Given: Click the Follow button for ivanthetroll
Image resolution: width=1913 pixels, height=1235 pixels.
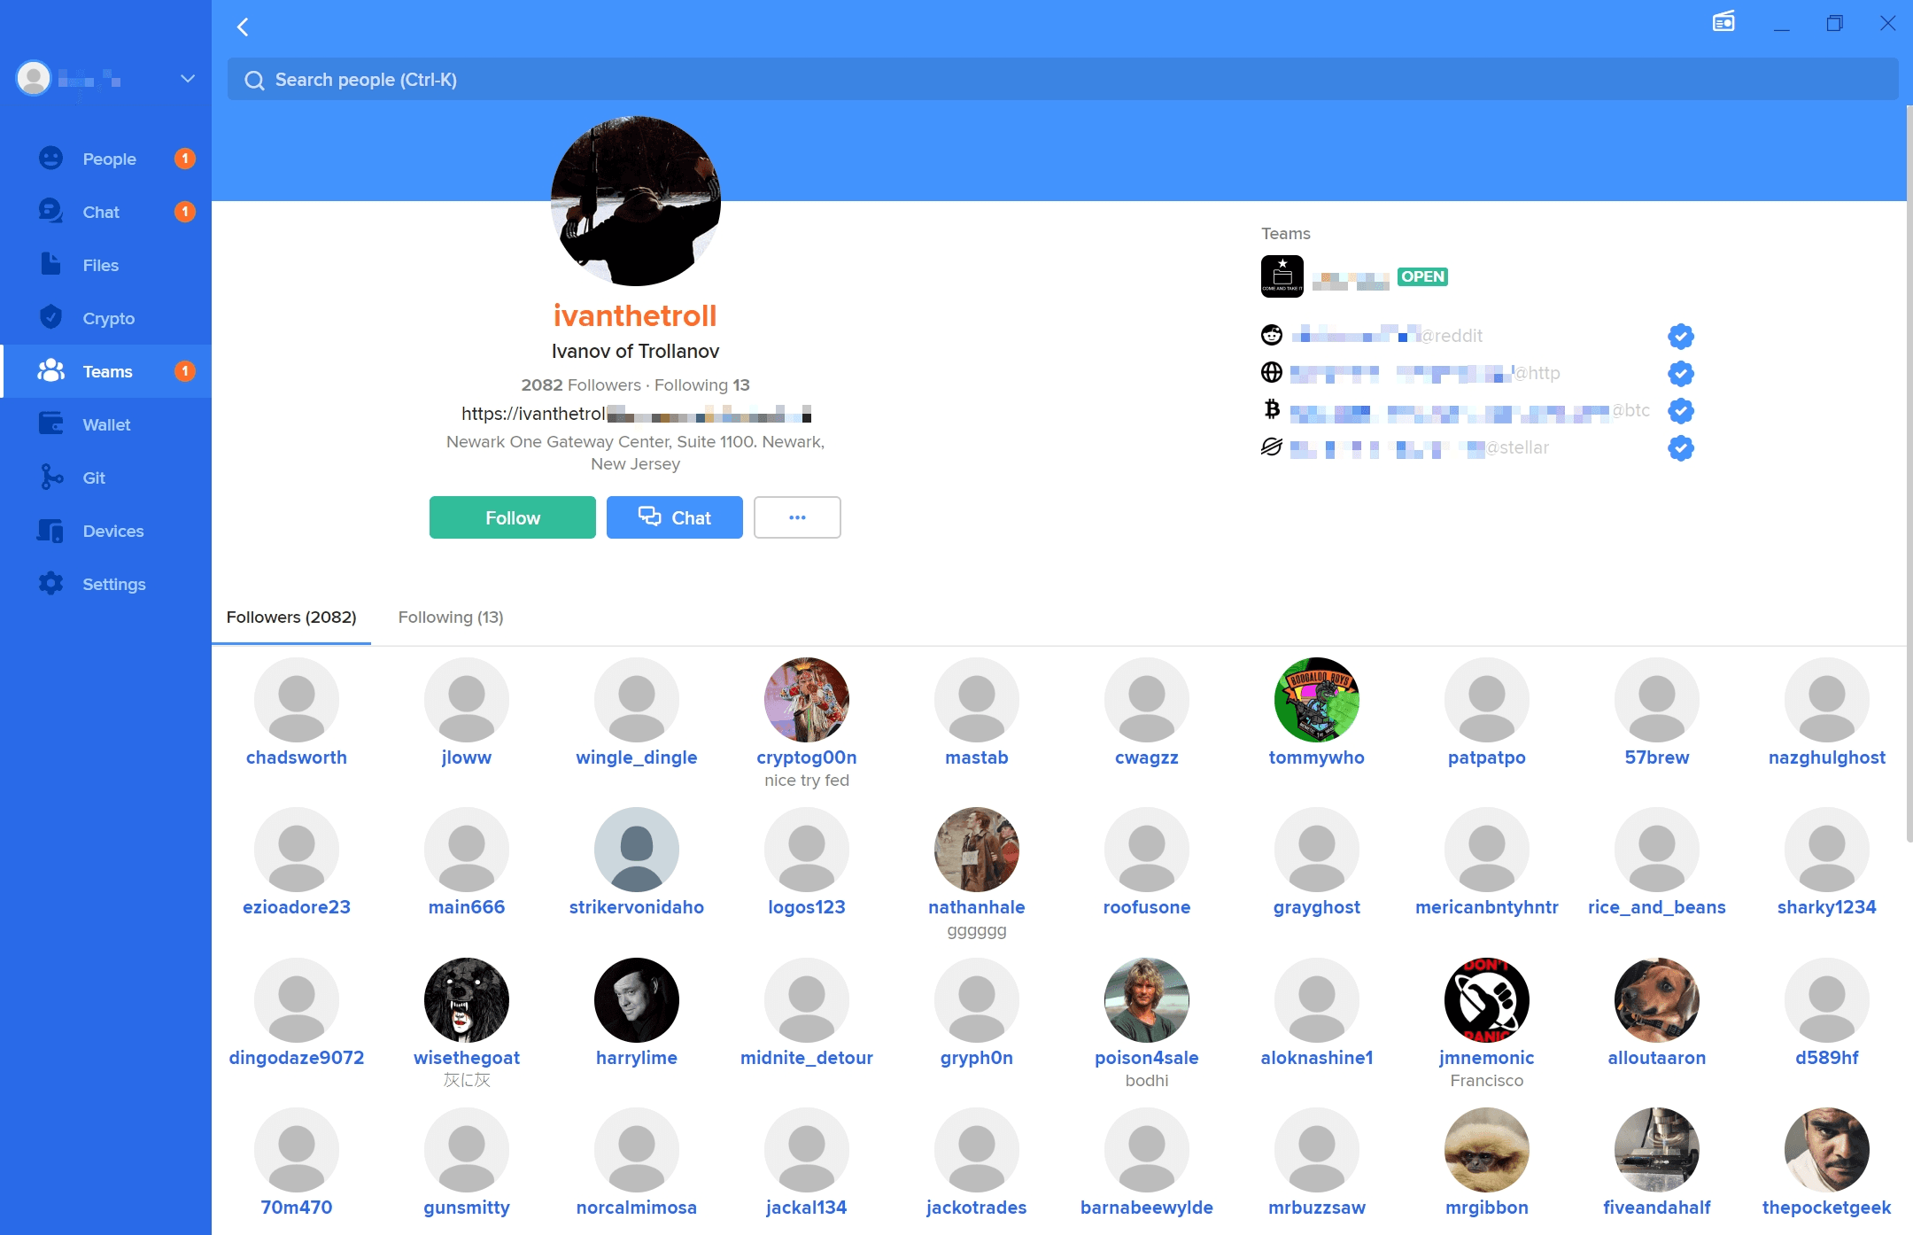Looking at the screenshot, I should coord(513,517).
